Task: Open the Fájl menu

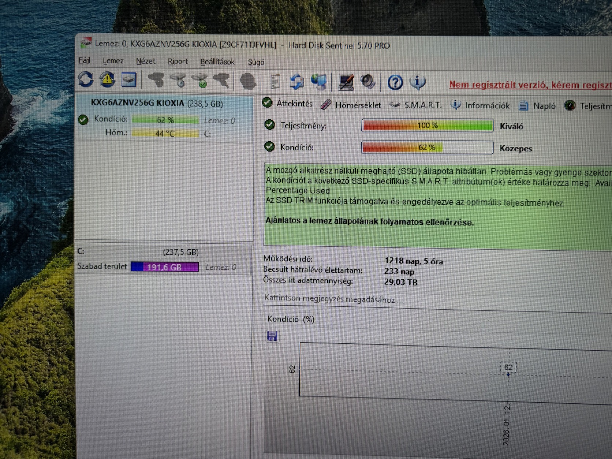Action: pos(84,60)
